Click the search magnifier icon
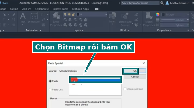194x108 pixels. [162, 3]
